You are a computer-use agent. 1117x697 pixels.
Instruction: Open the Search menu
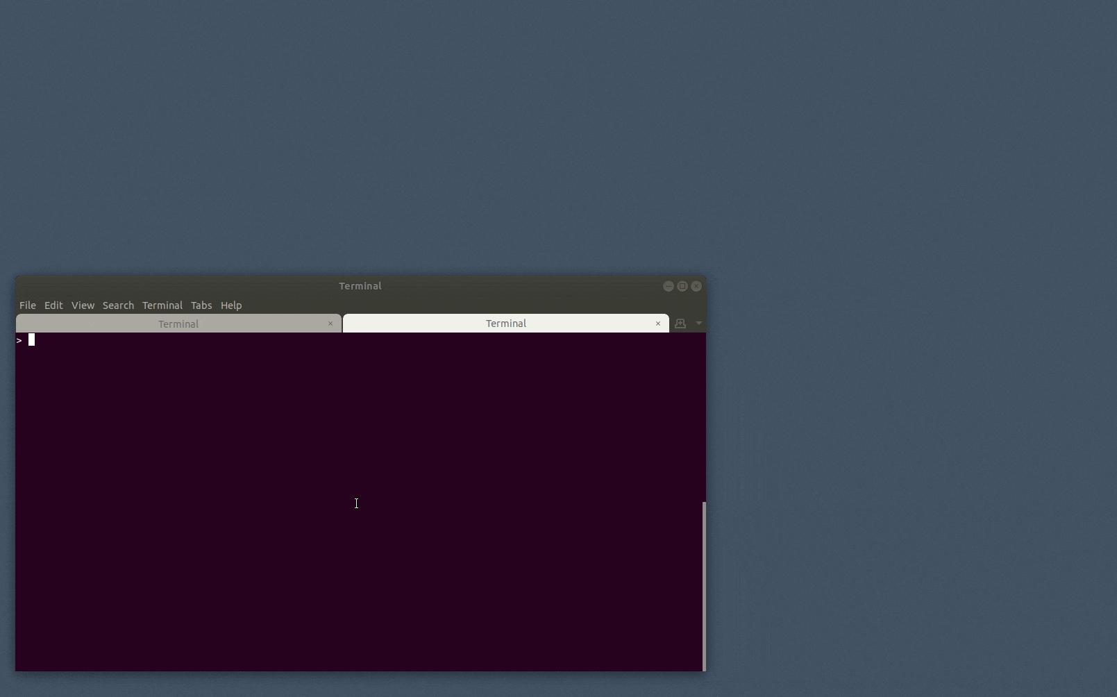[118, 305]
